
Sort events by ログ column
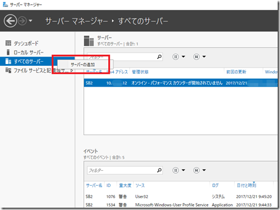215,185
